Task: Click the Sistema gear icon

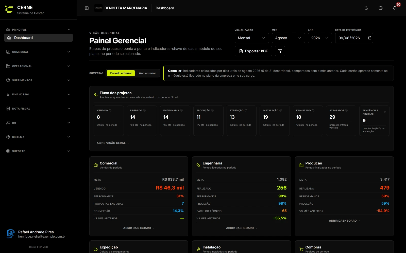Action: coord(8,137)
